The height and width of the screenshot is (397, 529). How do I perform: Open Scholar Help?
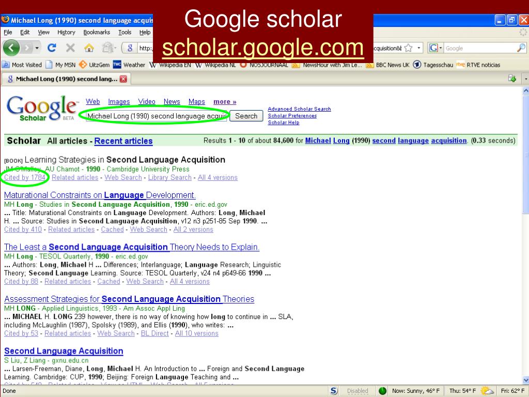[x=284, y=122]
